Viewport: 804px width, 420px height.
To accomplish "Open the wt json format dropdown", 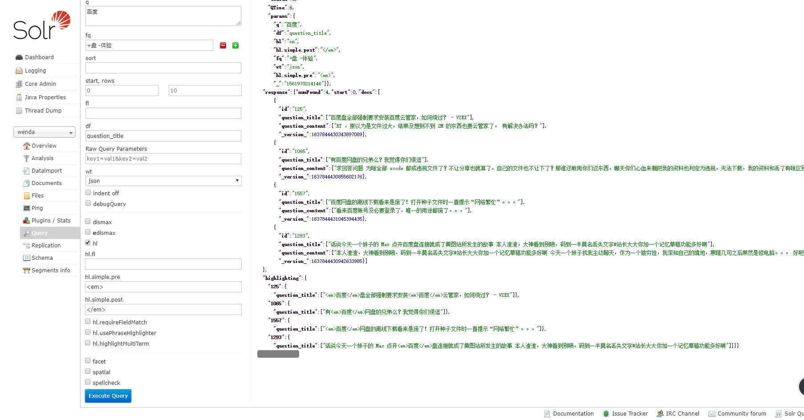I will point(163,181).
